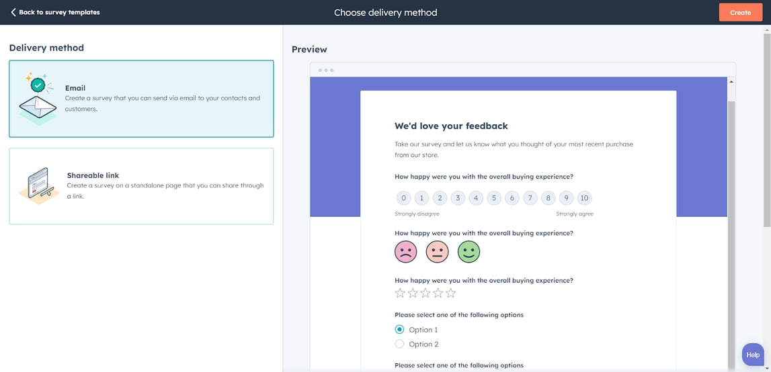Click the 'Choose delivery method' title

[386, 12]
